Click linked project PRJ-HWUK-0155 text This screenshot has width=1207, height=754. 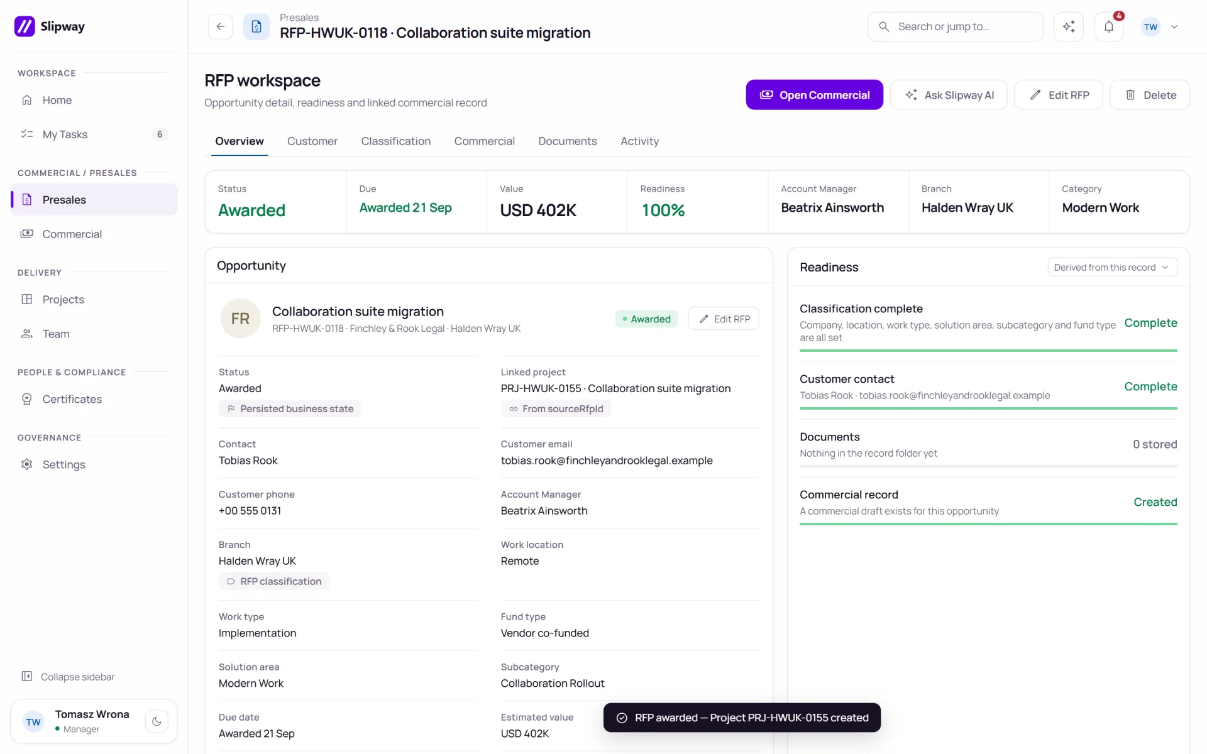click(615, 388)
